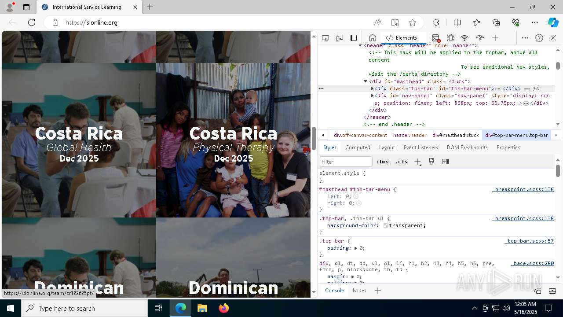Open the Console tool icon with error badge
563x317 pixels.
point(436,38)
